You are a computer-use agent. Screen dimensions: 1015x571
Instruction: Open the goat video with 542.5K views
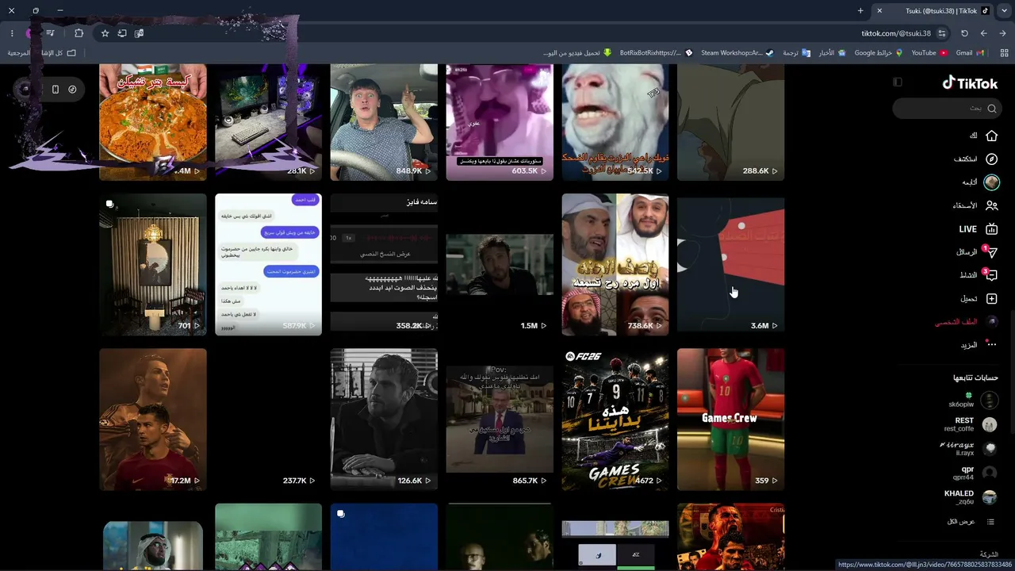coord(615,121)
